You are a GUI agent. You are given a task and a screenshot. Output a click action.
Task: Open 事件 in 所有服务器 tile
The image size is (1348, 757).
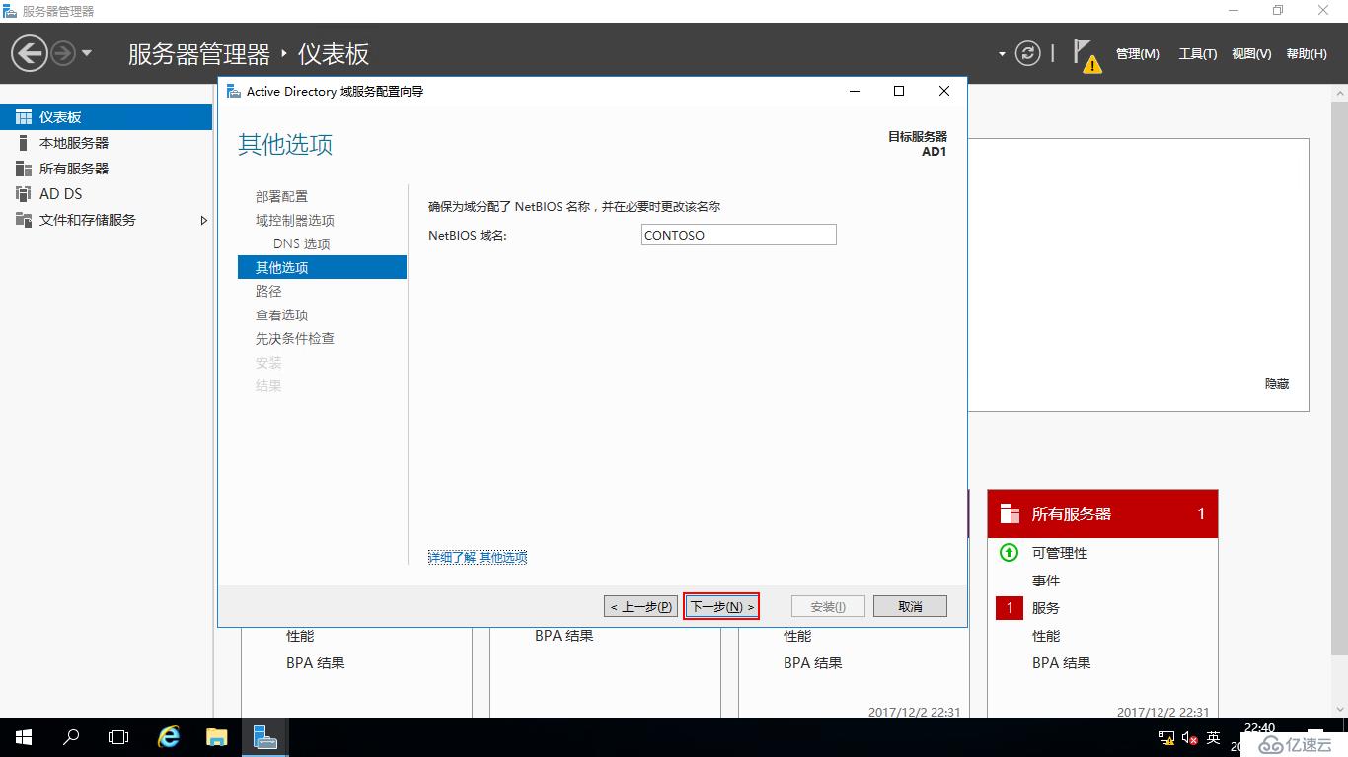(1046, 581)
